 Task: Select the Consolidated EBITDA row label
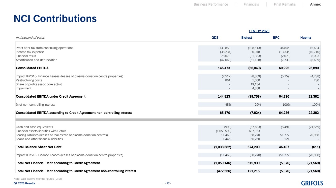click(x=32, y=68)
